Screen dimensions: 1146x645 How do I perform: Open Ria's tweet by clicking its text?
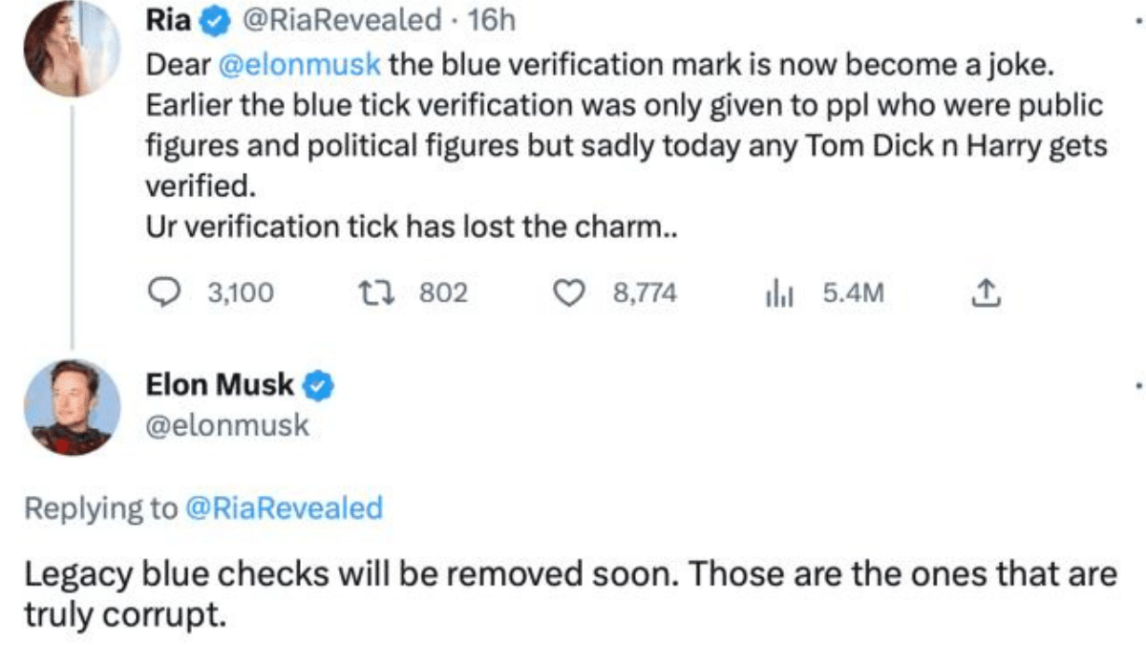coord(626,146)
